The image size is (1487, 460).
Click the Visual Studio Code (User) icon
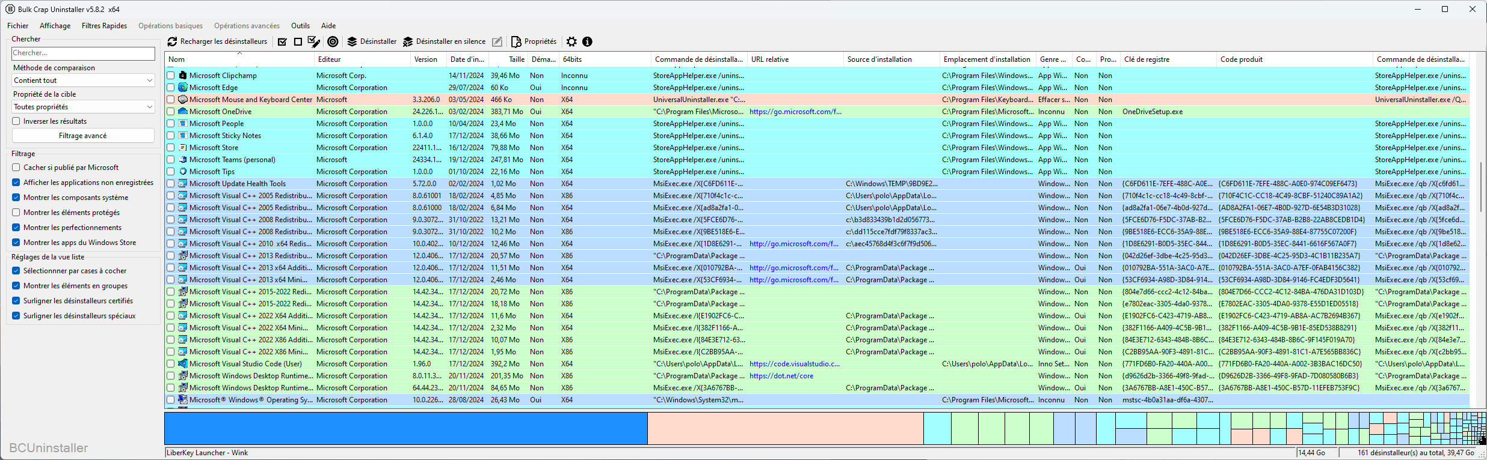click(183, 364)
